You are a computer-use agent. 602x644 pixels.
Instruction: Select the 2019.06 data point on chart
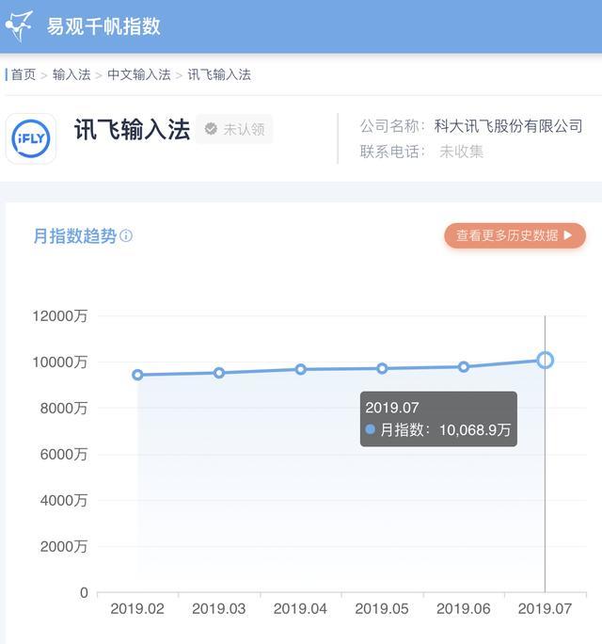[x=464, y=367]
